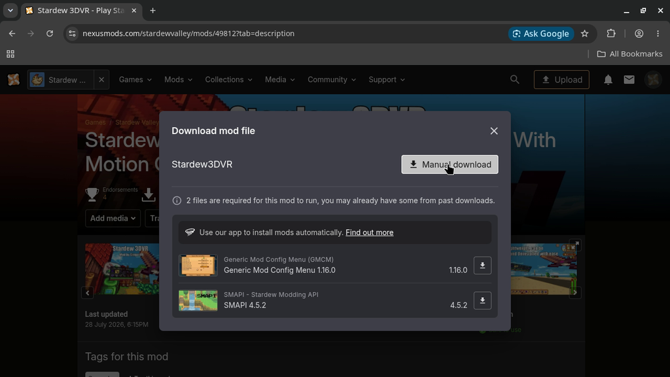Select the Stardew 3DVR tab
Image resolution: width=670 pixels, height=377 pixels.
(x=81, y=10)
